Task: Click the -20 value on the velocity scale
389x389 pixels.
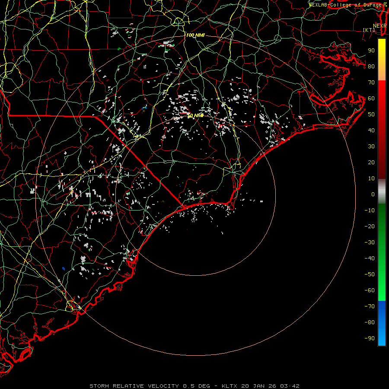Action: (x=370, y=226)
